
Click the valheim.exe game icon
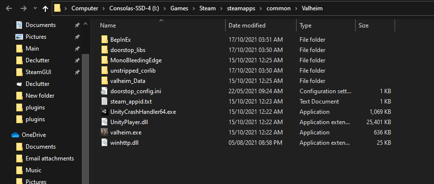point(104,132)
